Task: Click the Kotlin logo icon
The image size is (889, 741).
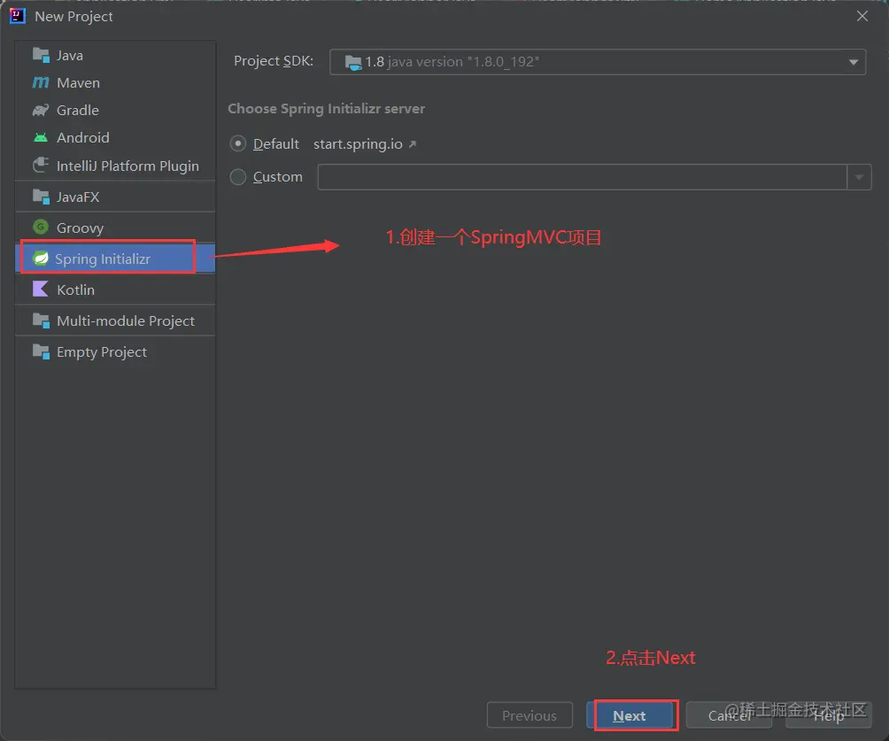Action: pos(41,289)
